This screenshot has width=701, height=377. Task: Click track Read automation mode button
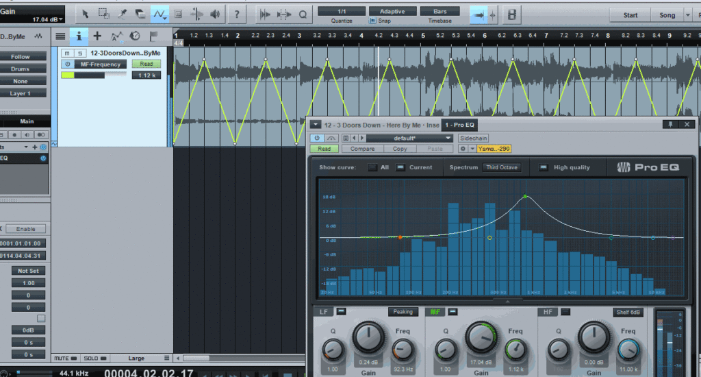(x=146, y=64)
